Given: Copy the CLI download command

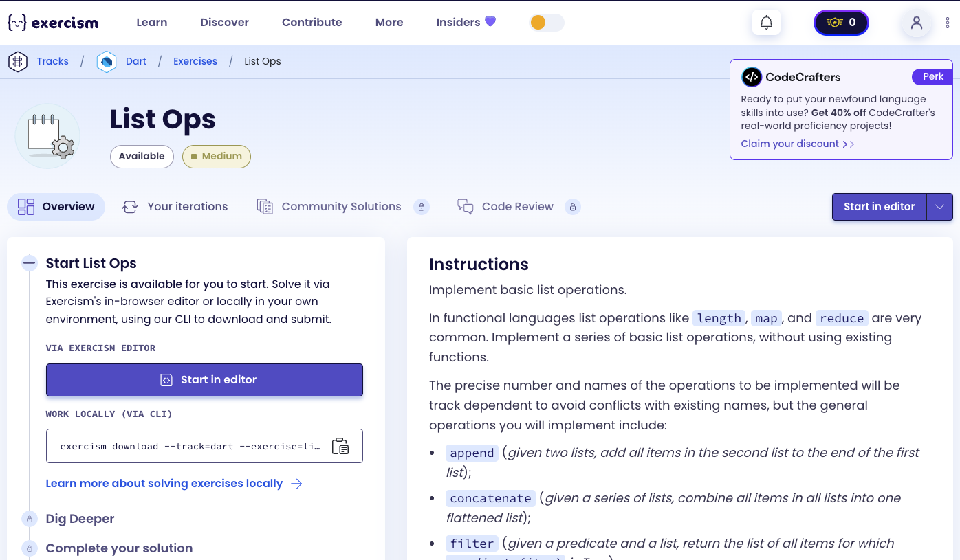Looking at the screenshot, I should [x=340, y=446].
